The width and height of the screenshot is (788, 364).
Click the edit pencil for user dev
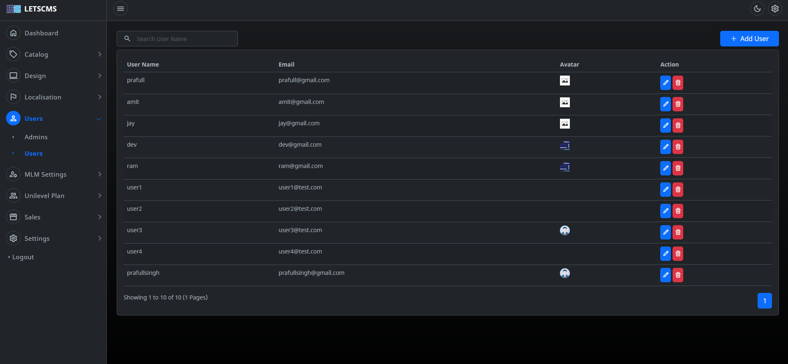pos(665,147)
